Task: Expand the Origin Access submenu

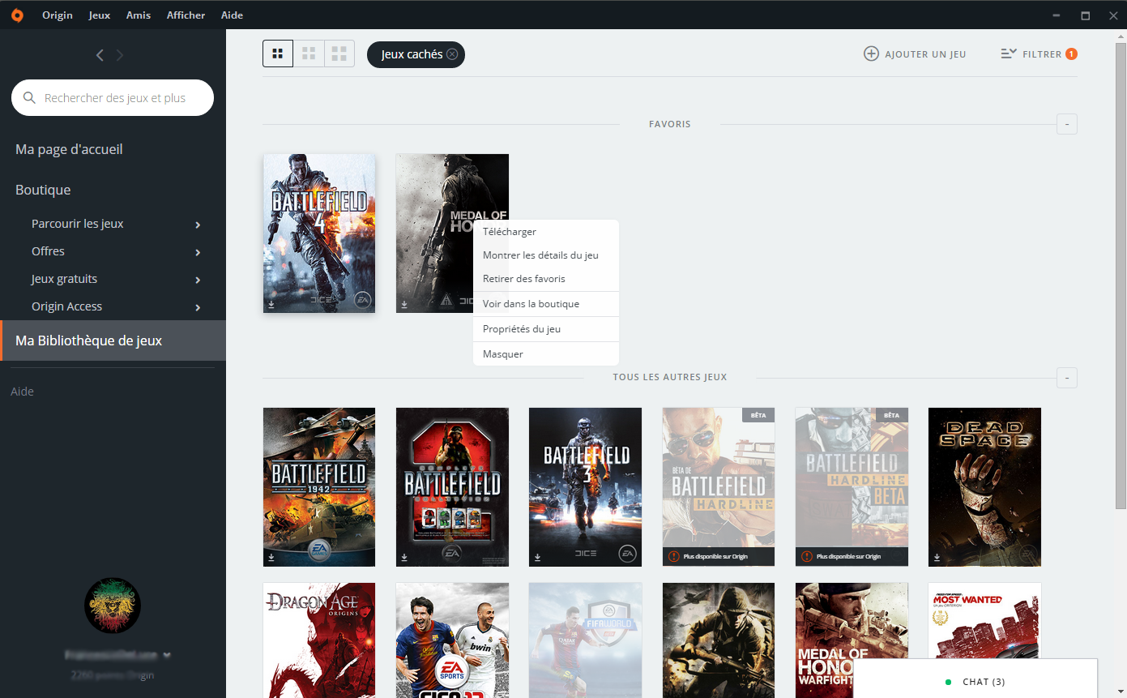Action: coord(198,307)
